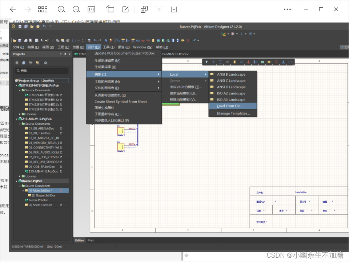The image size is (349, 262).
Task: Select Buzzer.PcbDoc in project tree
Action: point(38,200)
